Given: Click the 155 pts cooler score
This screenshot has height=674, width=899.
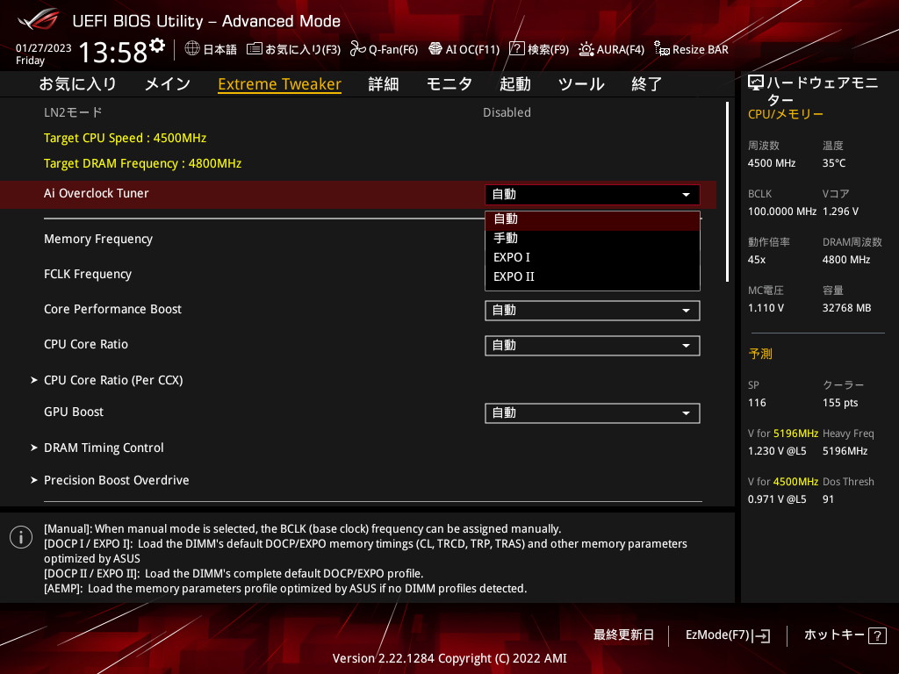Looking at the screenshot, I should (x=840, y=403).
